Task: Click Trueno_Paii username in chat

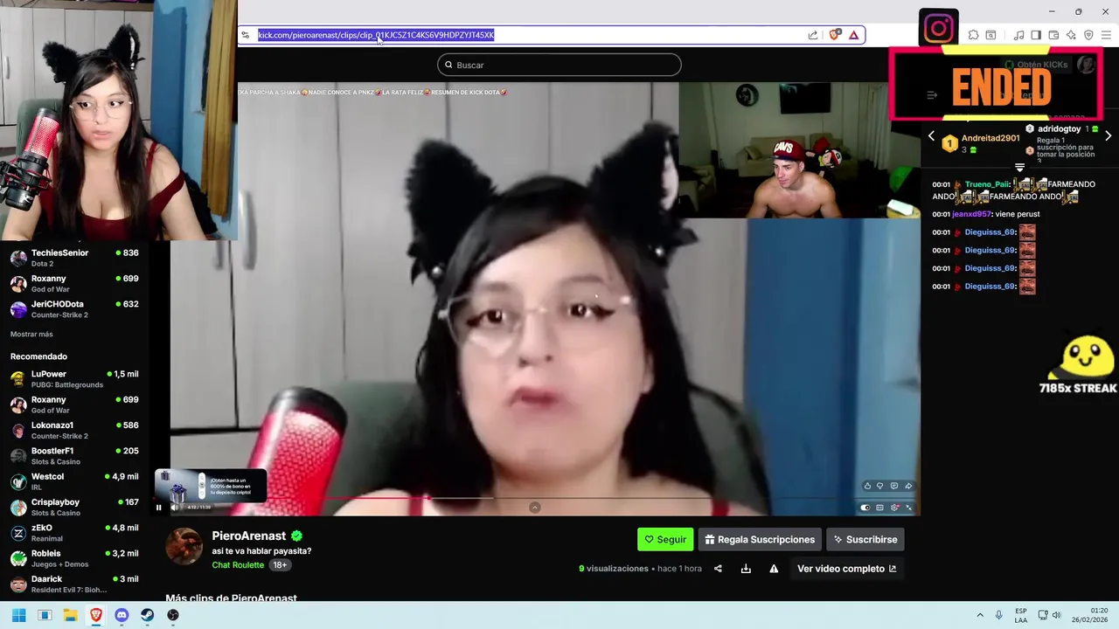Action: pos(987,184)
